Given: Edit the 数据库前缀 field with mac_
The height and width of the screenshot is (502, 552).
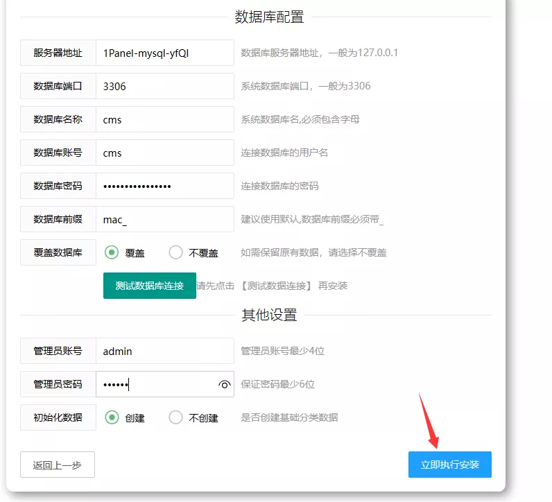Looking at the screenshot, I should click(164, 219).
